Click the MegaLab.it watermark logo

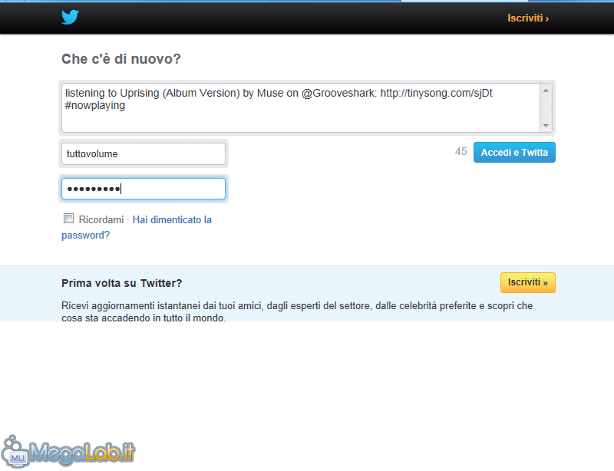[x=68, y=451]
